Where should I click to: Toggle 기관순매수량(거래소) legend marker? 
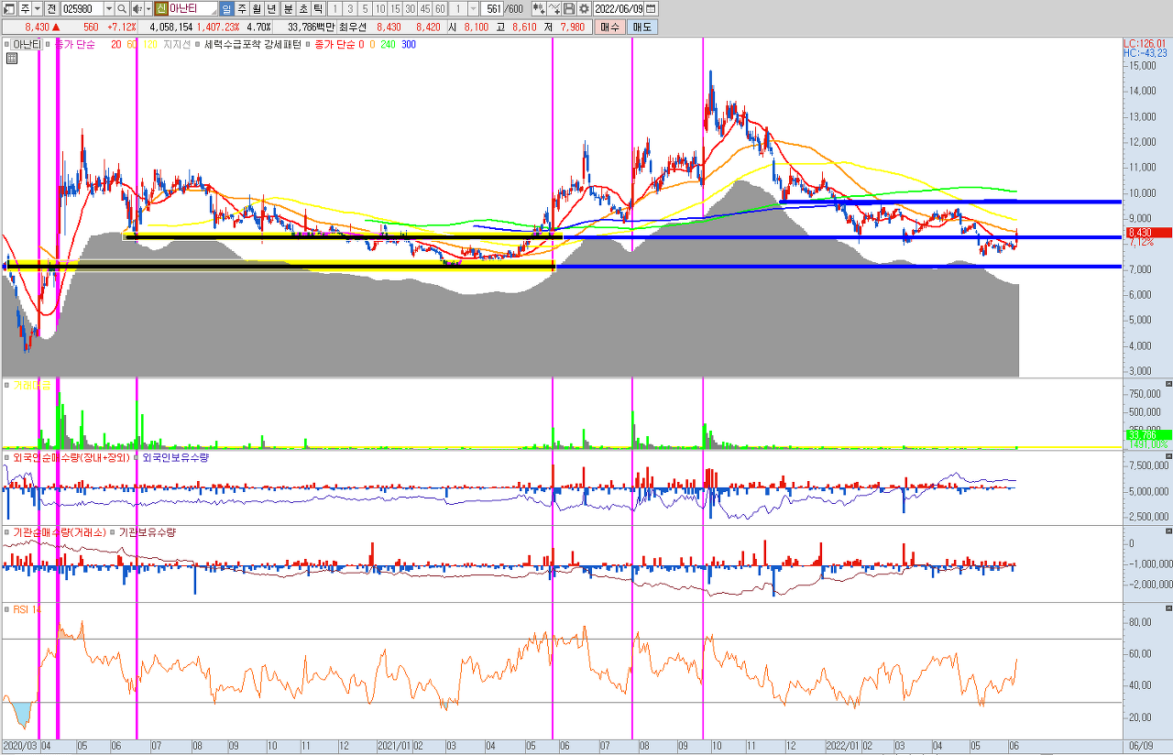tap(7, 532)
